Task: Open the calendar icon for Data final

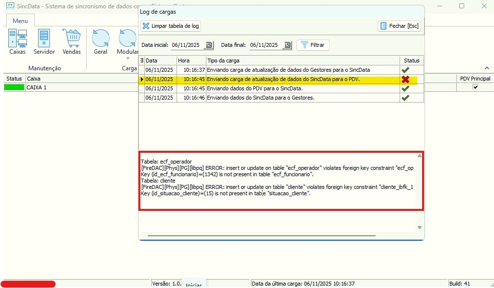Action: click(287, 45)
